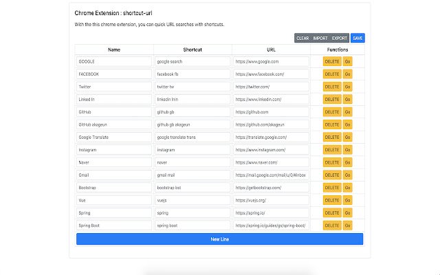This screenshot has height=275, width=440.
Task: Launch the GitHub row's Go button
Action: tap(347, 112)
